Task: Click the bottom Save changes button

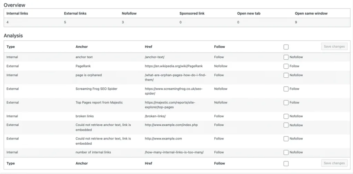Action: [334, 163]
